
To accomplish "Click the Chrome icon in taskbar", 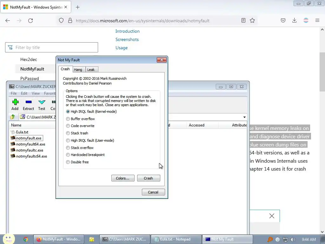I will 26,239.
